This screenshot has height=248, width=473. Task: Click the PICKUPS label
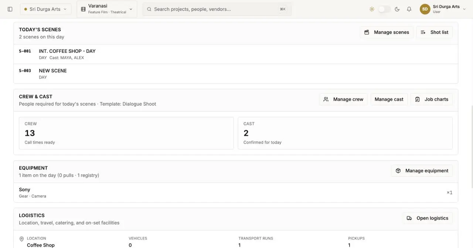click(356, 238)
